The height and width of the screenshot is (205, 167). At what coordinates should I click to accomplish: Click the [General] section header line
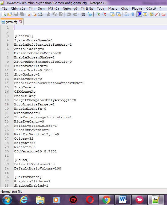point(24,36)
